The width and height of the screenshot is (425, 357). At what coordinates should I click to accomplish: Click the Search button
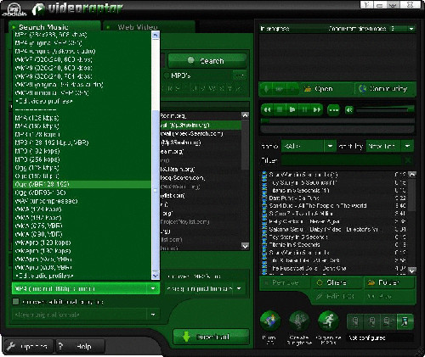pos(207,60)
